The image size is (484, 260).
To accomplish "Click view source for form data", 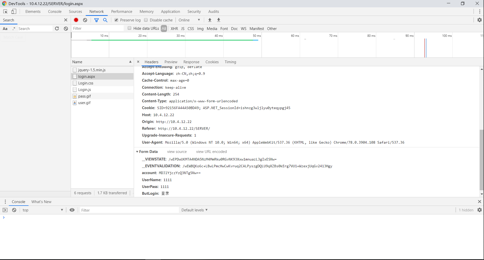I will pyautogui.click(x=177, y=151).
